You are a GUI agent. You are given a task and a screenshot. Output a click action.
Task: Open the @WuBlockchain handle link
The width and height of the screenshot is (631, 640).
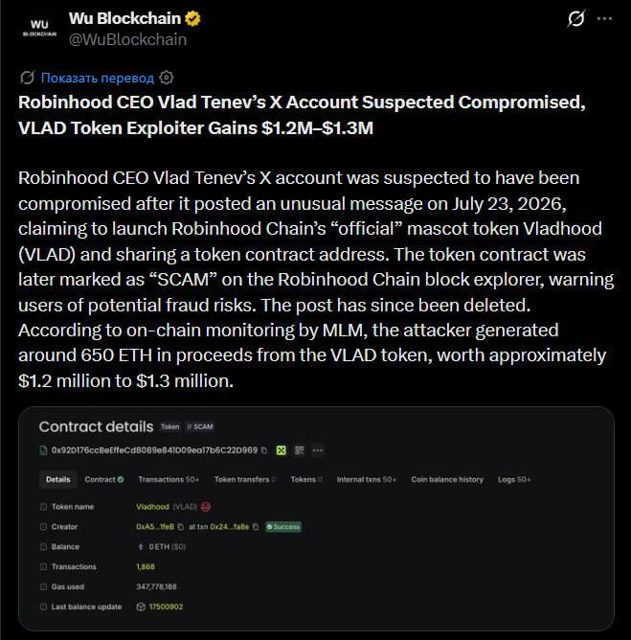(127, 39)
